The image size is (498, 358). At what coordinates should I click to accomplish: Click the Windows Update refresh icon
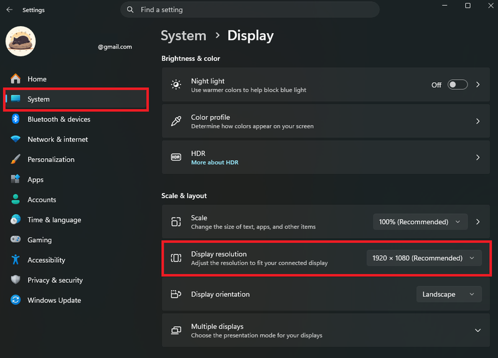pyautogui.click(x=15, y=300)
